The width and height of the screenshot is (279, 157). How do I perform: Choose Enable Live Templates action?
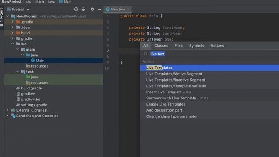pyautogui.click(x=209, y=104)
